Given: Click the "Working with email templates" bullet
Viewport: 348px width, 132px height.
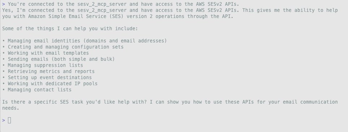Looking at the screenshot, I should tap(46, 53).
